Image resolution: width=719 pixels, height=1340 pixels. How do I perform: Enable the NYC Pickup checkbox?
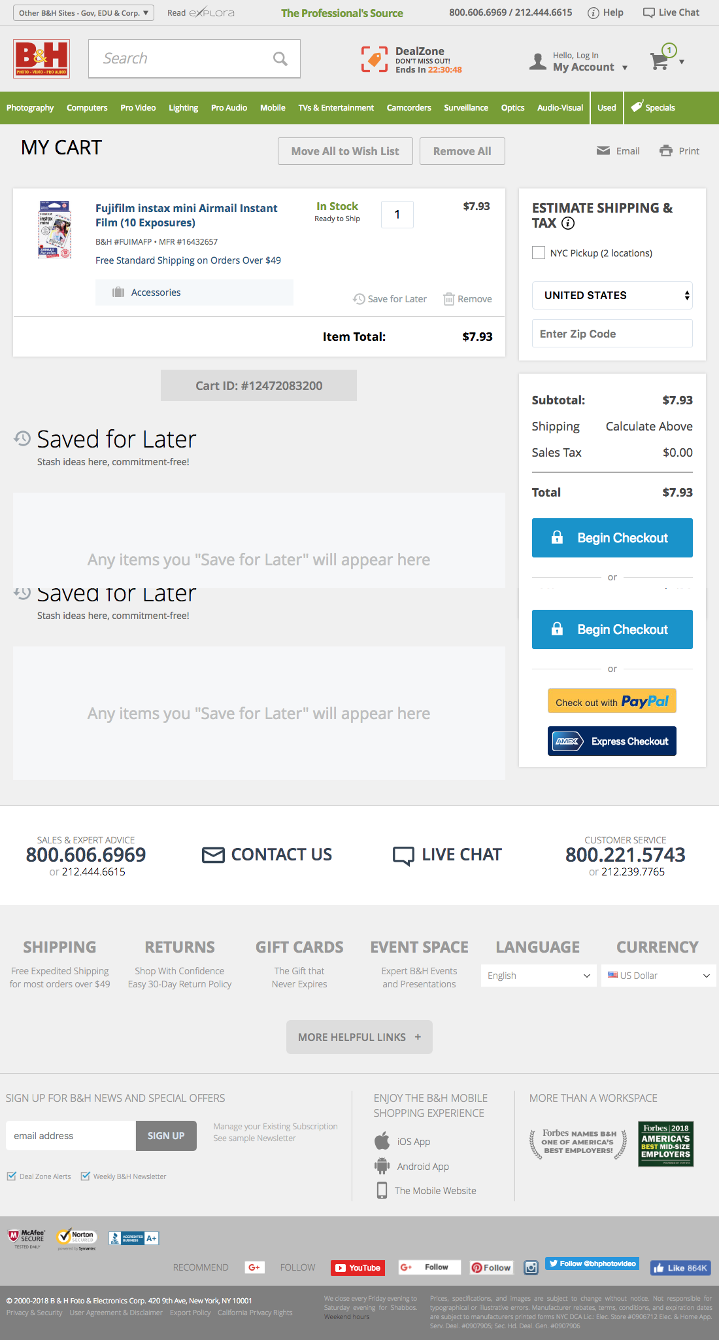pyautogui.click(x=539, y=253)
